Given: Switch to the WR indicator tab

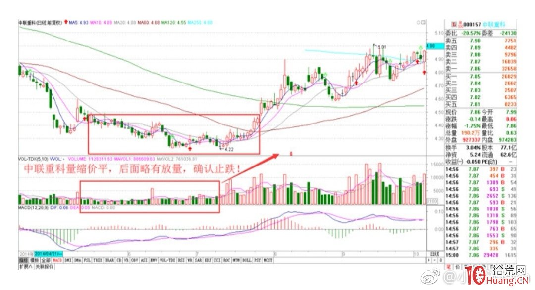Looking at the screenshot, I should pos(190,260).
